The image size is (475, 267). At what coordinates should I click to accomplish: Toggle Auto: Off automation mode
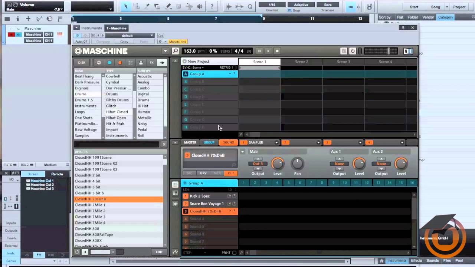point(81,42)
